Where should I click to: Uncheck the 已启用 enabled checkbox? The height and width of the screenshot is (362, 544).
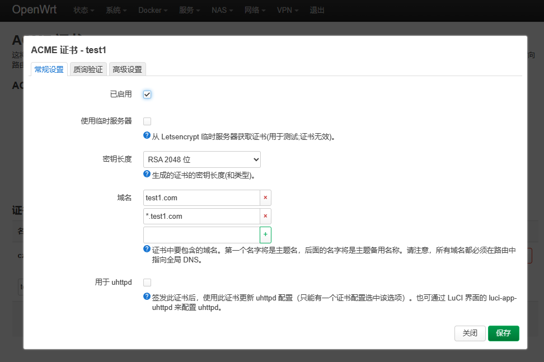coord(147,95)
